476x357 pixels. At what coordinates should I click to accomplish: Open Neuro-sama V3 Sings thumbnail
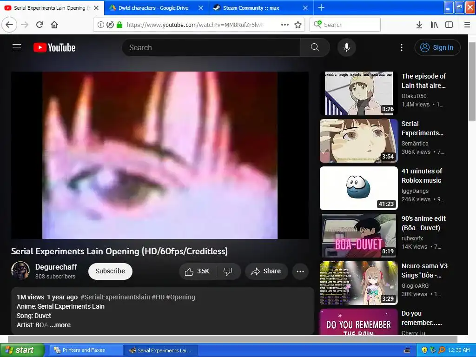click(x=358, y=283)
